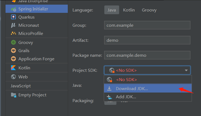Select Grails in the generators list
201x116 pixels.
pos(37,50)
